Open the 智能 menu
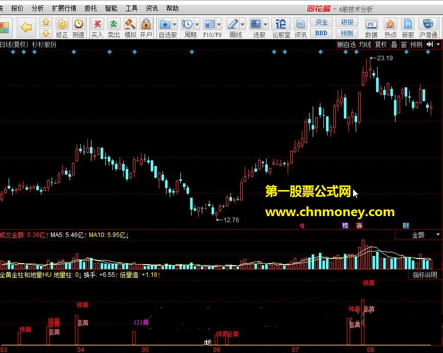The image size is (443, 353). [x=111, y=9]
